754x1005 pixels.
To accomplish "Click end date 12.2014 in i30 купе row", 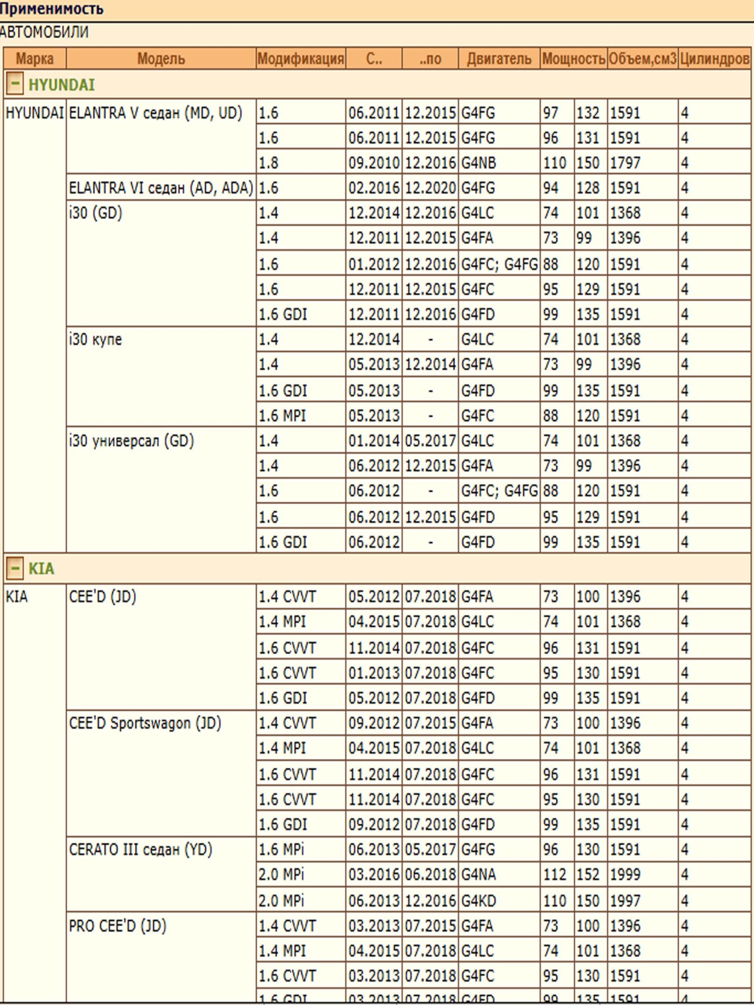I will 430,364.
